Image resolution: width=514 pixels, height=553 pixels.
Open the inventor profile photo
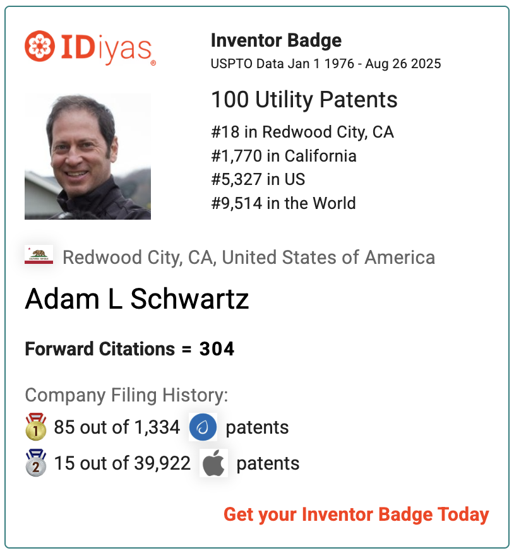coord(88,156)
